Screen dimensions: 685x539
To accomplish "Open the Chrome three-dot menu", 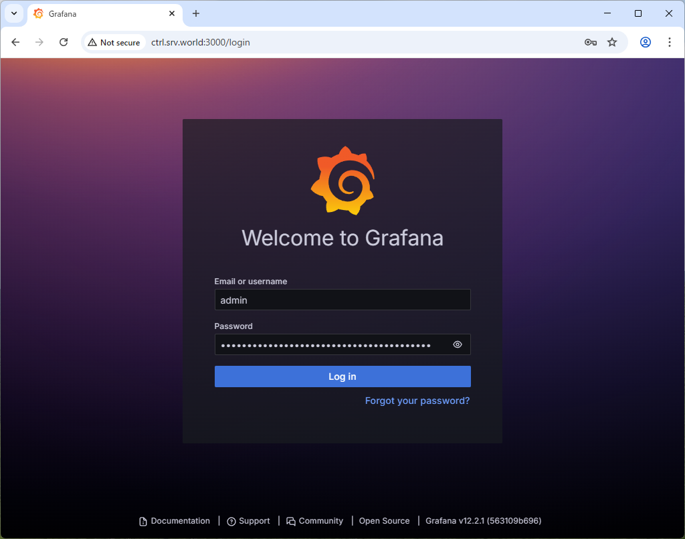I will (670, 42).
